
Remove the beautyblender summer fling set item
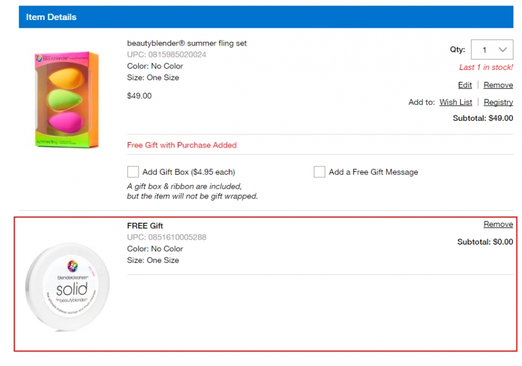(498, 85)
